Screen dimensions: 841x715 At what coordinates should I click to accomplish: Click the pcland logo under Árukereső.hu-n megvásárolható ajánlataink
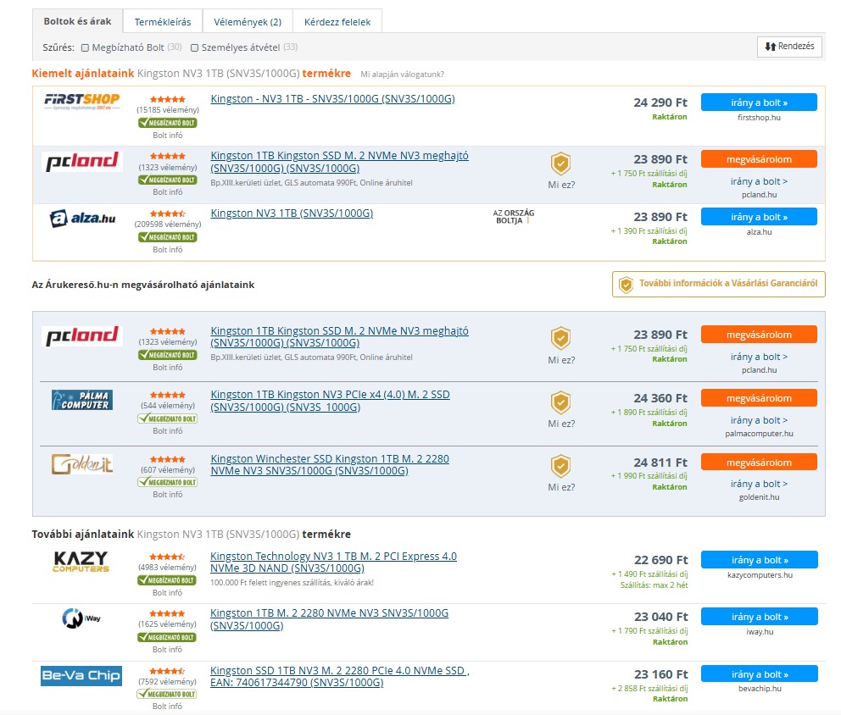click(x=82, y=336)
